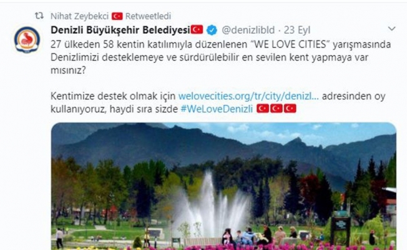Open the @denizlibld handle
The image size is (407, 250).
click(248, 30)
